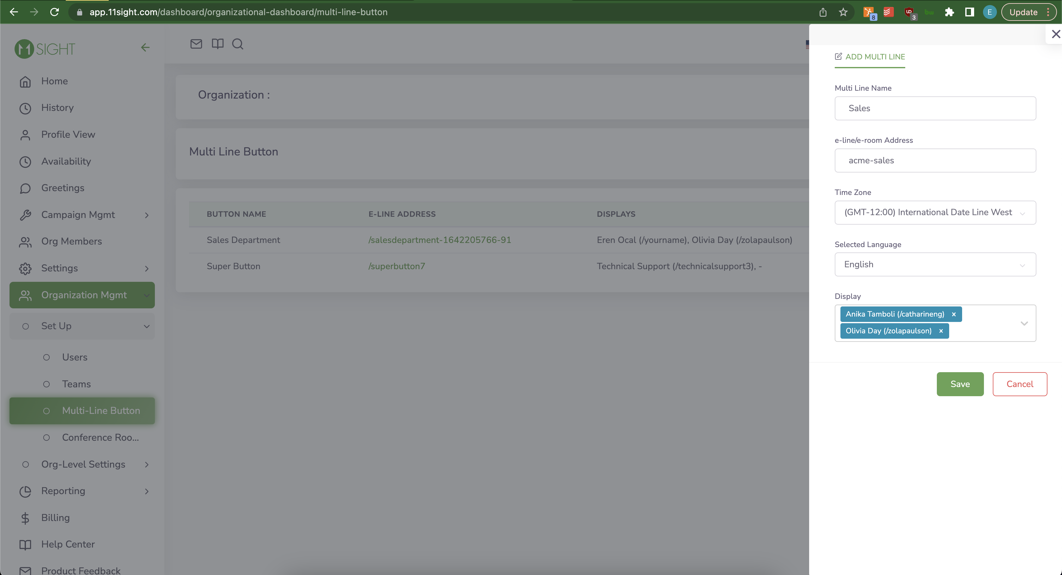This screenshot has width=1062, height=575.
Task: Click the Todoist extension icon
Action: click(888, 12)
